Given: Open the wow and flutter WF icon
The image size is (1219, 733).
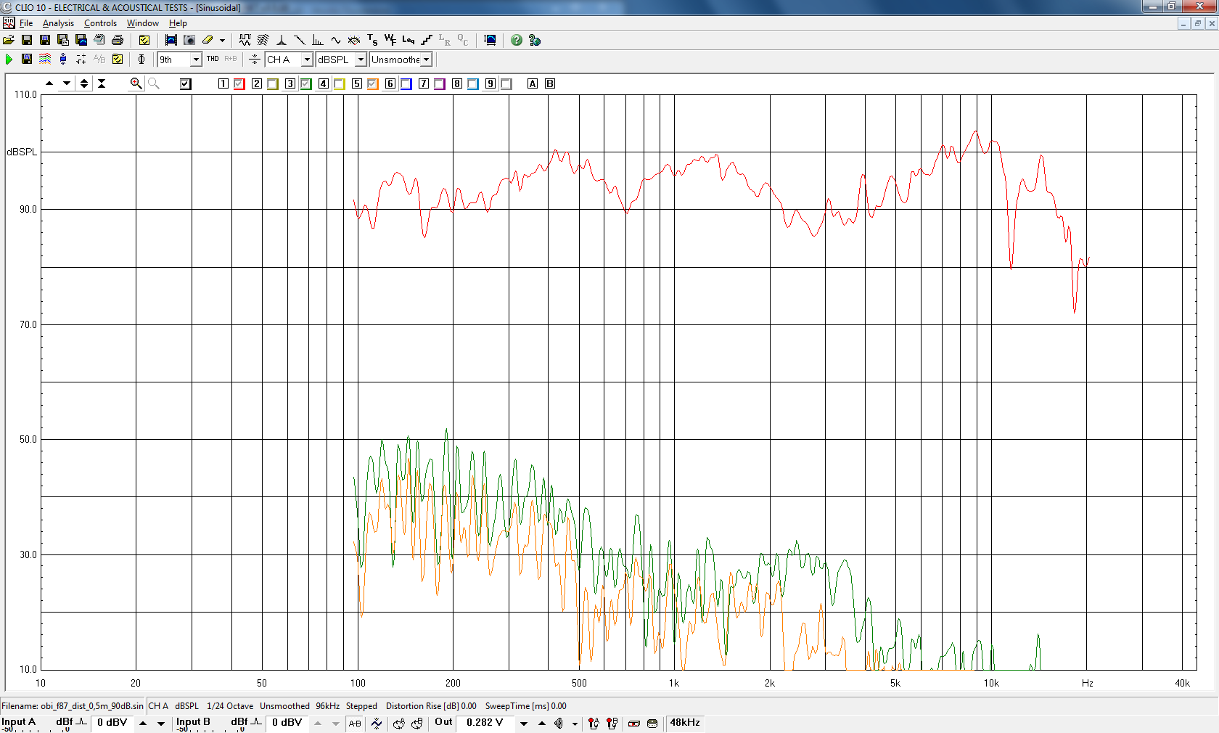Looking at the screenshot, I should coord(390,40).
